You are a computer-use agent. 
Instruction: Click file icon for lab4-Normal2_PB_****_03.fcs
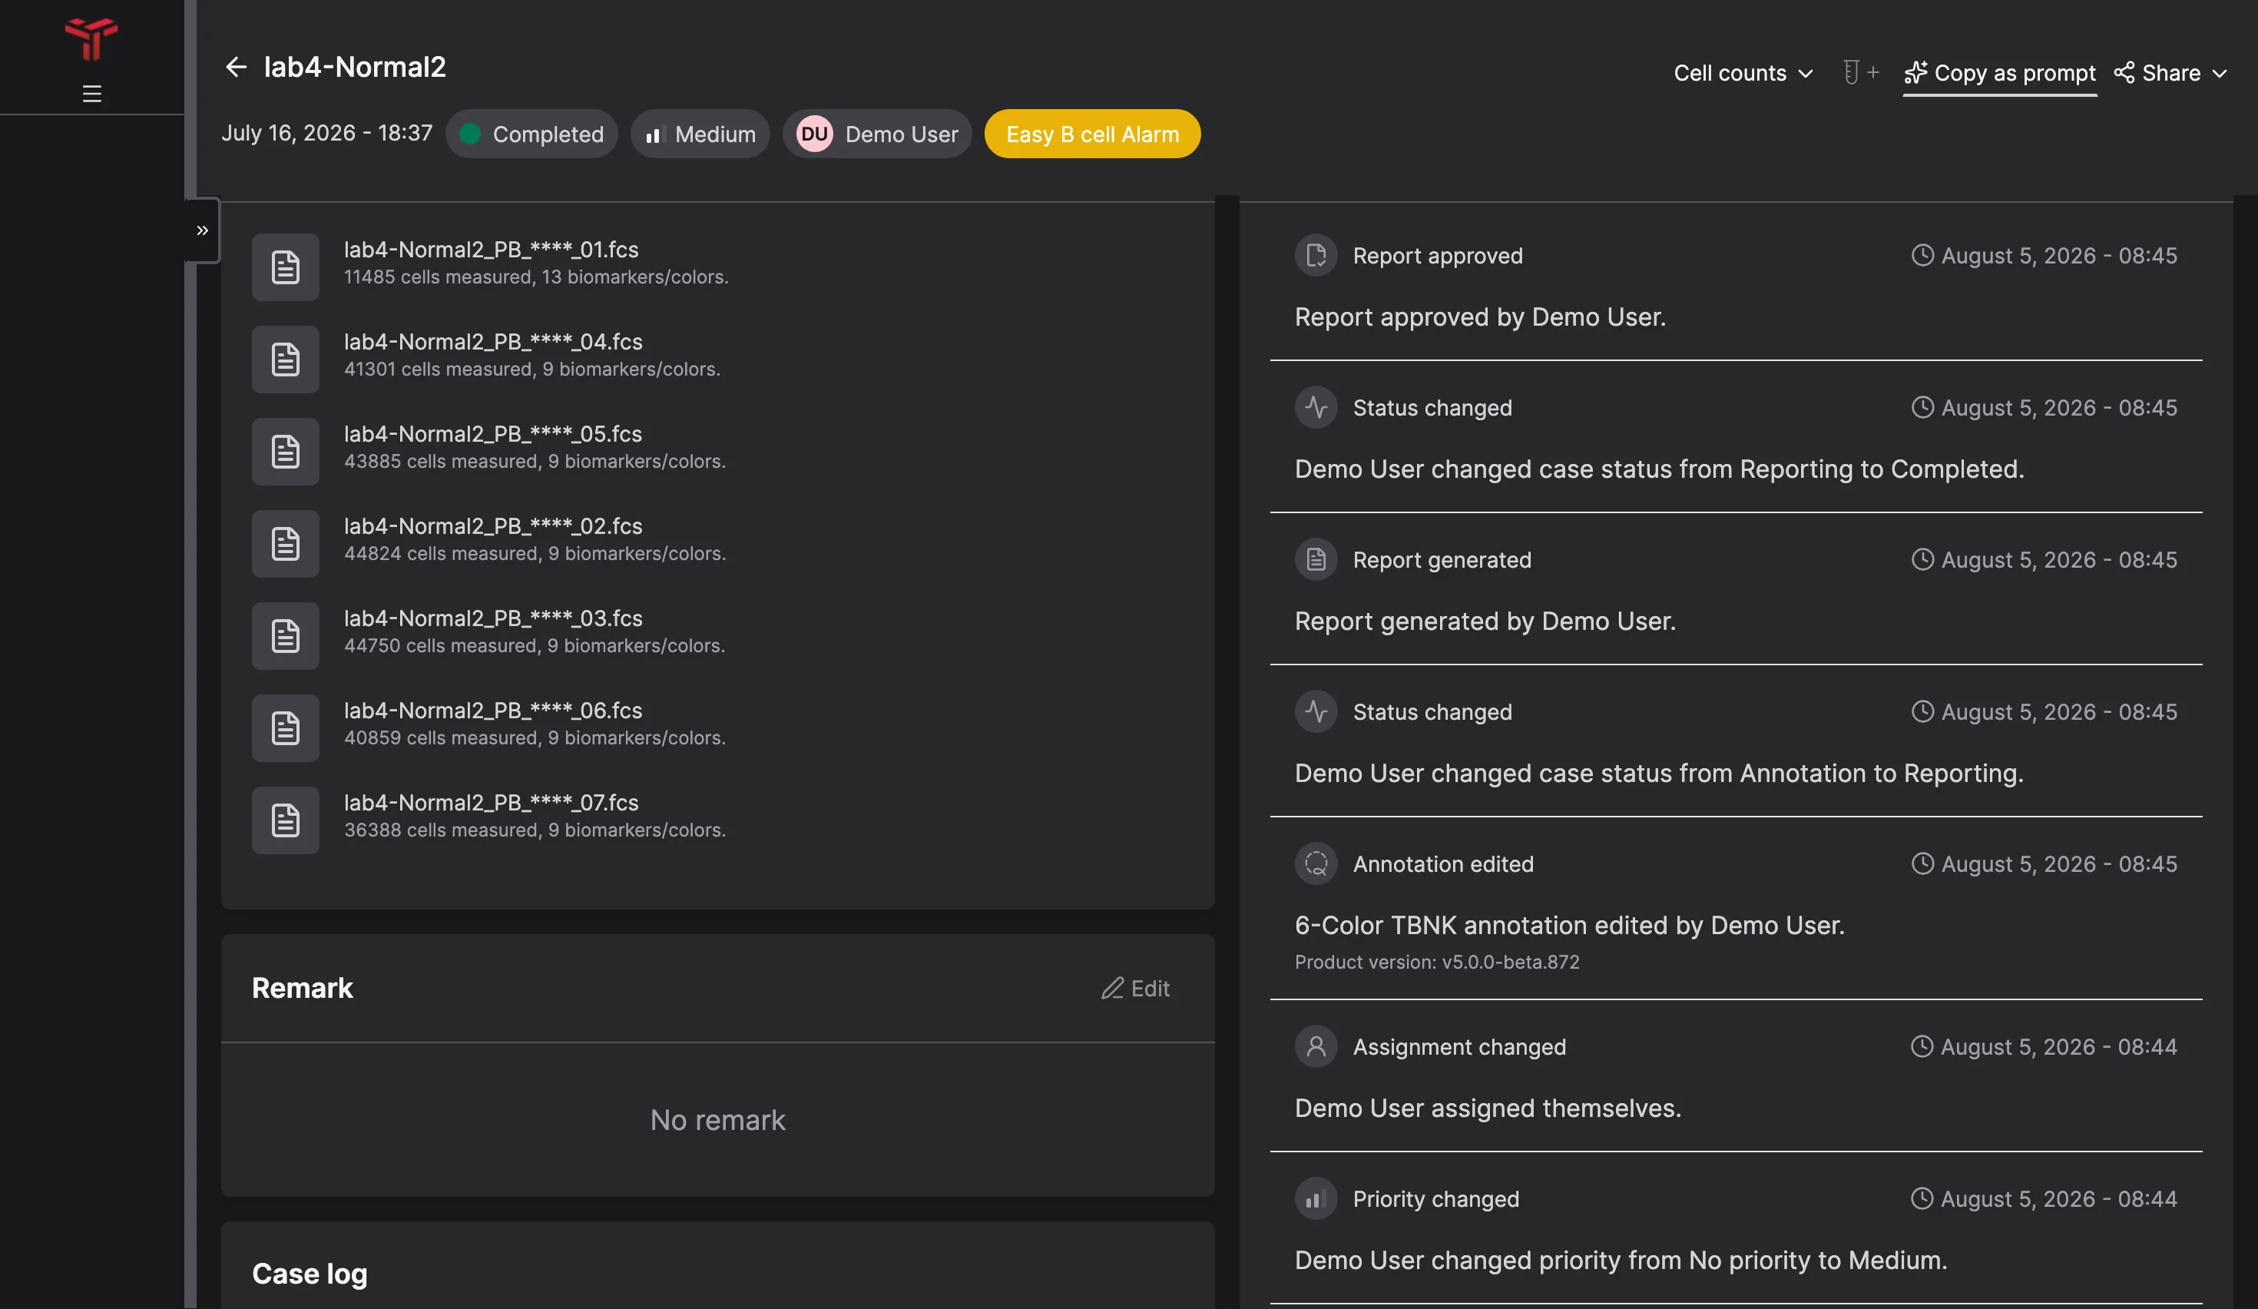point(285,636)
